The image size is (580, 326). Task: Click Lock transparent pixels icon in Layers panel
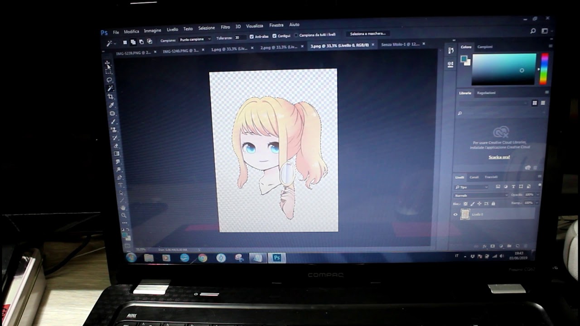tap(465, 204)
